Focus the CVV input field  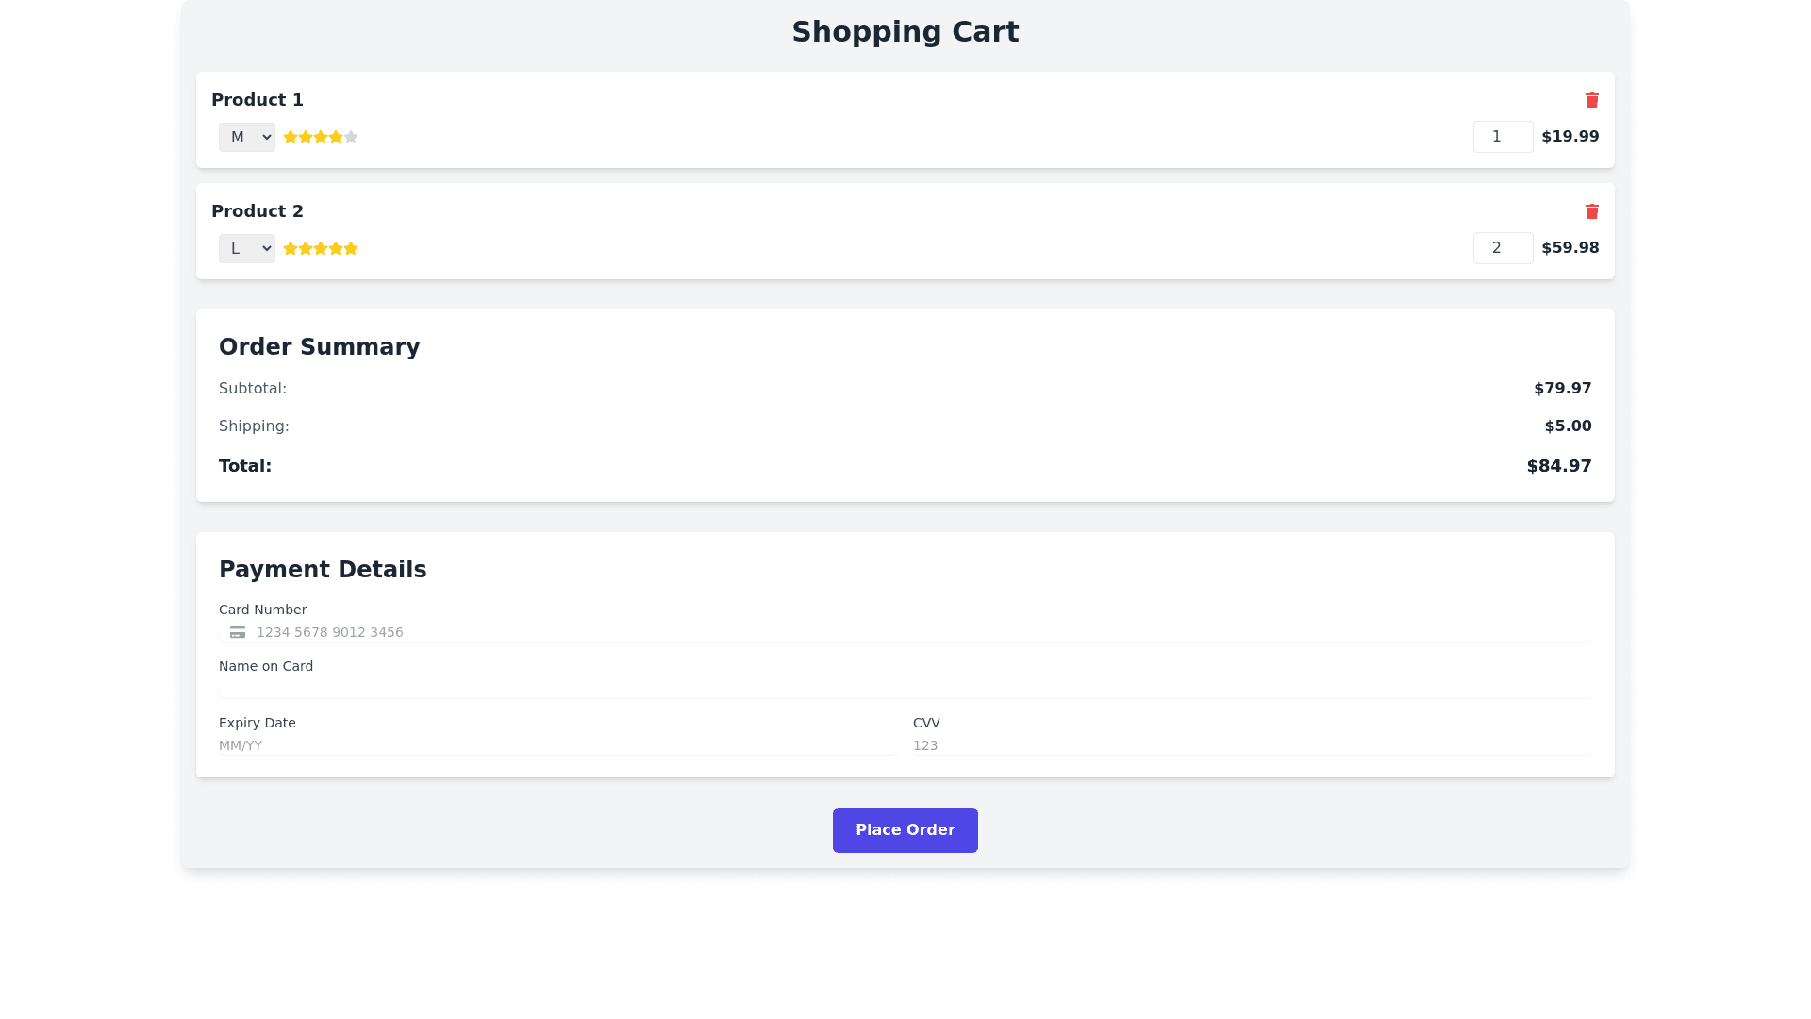coord(1251,745)
